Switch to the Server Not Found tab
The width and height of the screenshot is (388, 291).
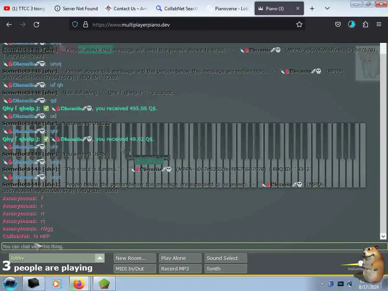tap(76, 9)
